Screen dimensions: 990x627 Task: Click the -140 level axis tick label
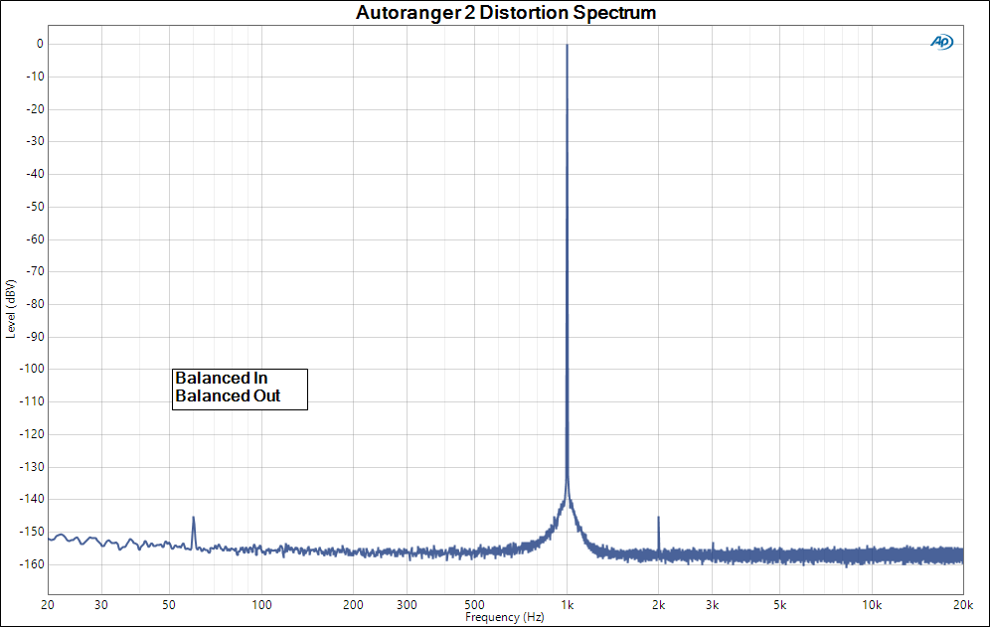(x=32, y=499)
